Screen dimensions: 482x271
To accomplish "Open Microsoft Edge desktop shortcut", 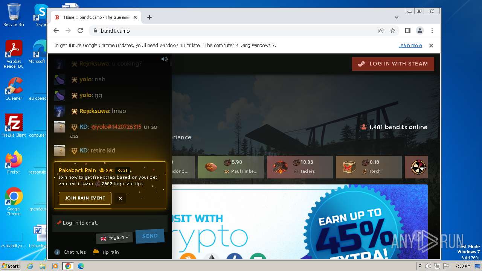I will 38,52.
